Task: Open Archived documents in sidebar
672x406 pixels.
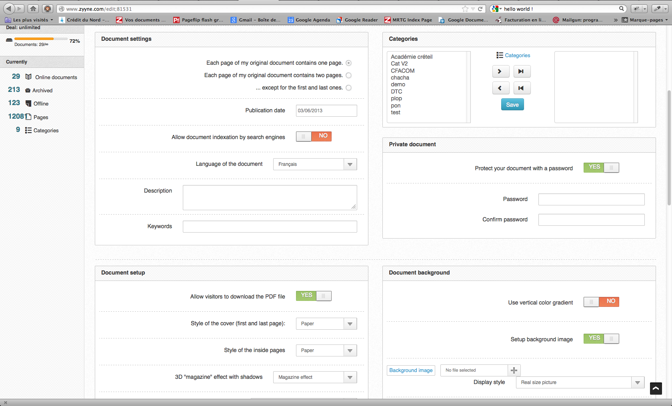Action: point(42,90)
